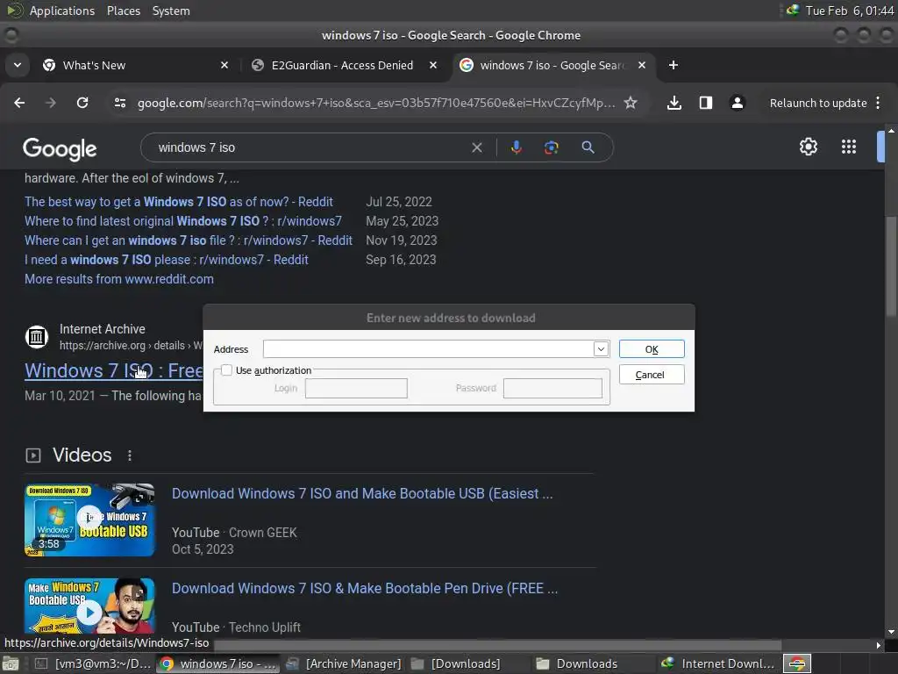
Task: Click the show desktop icon in bottom panel
Action: point(11,663)
